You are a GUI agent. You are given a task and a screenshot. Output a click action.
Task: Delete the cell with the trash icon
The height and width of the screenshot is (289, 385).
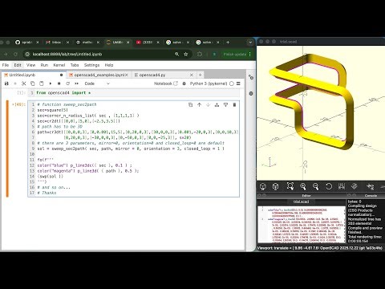tap(234, 104)
